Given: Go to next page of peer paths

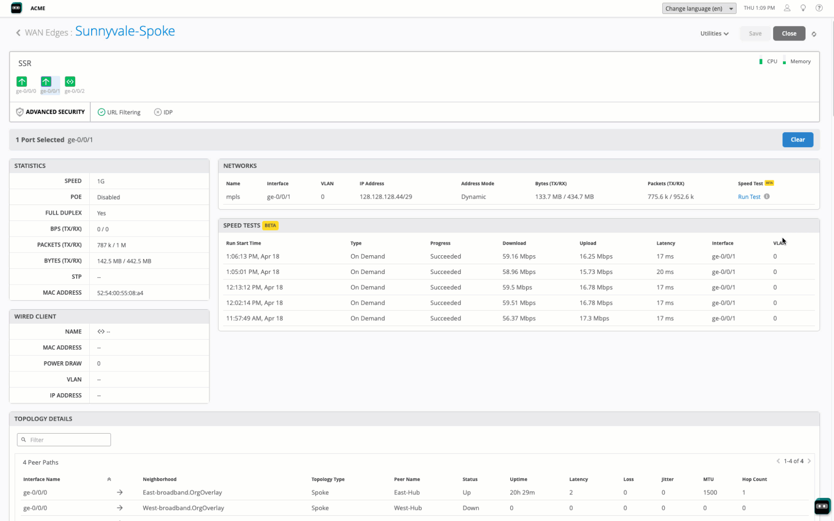Looking at the screenshot, I should [809, 461].
